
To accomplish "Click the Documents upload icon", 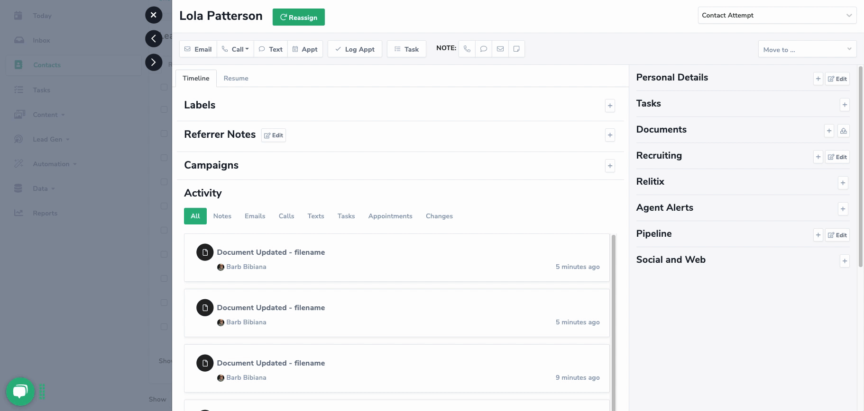I will point(843,131).
